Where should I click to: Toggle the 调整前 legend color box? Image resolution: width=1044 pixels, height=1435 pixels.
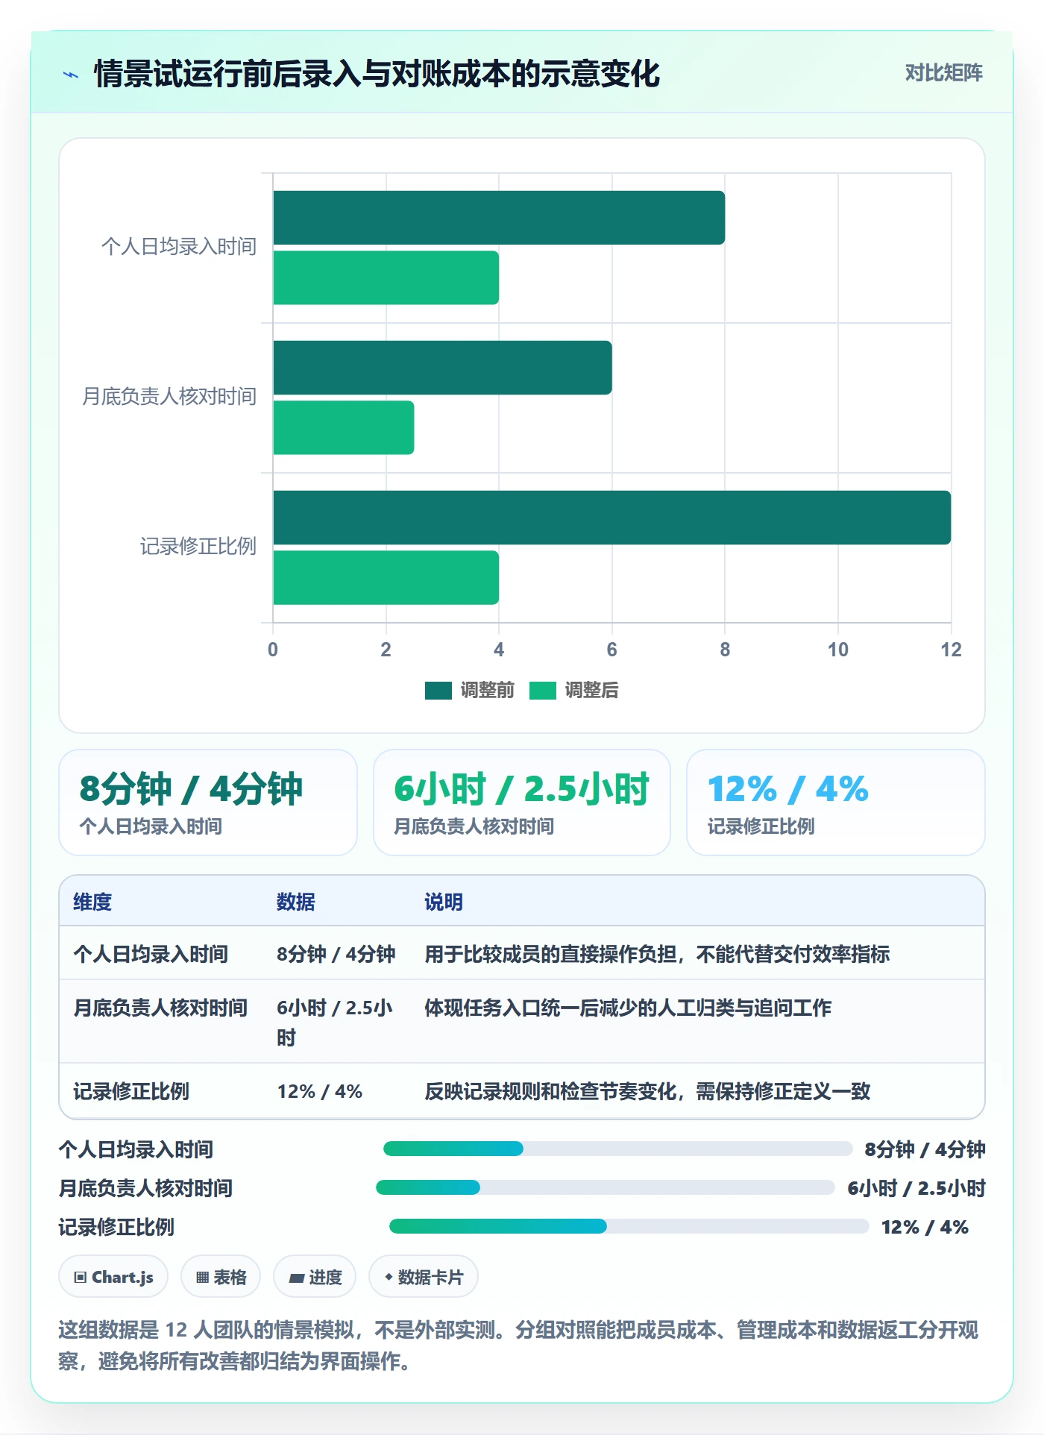click(438, 691)
